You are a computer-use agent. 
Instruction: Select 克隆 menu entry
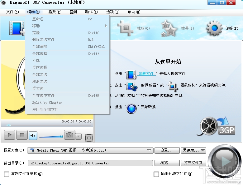click(x=67, y=32)
